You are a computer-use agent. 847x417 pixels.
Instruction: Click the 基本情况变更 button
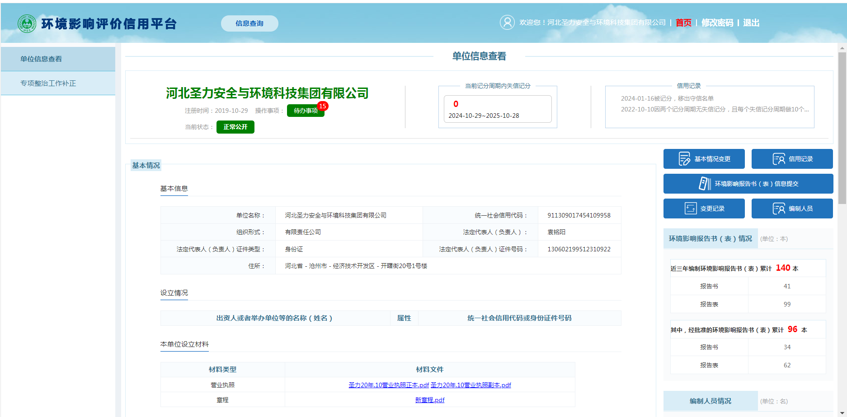(704, 159)
